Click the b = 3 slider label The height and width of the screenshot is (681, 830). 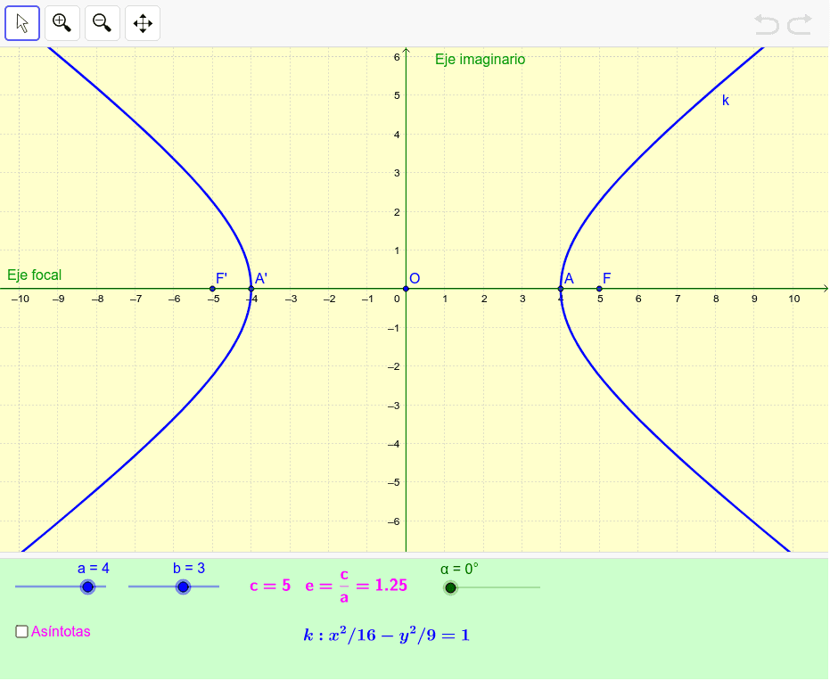189,569
